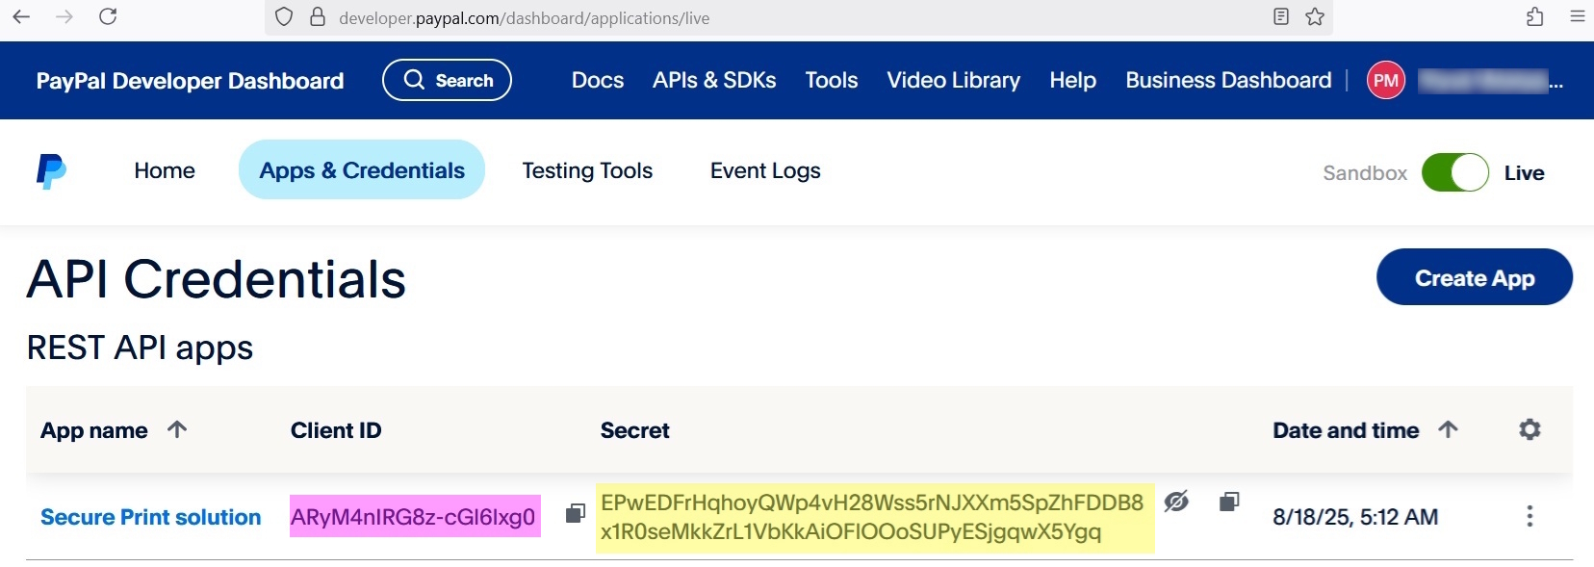The height and width of the screenshot is (567, 1594).
Task: Click the Create App button
Action: [1474, 277]
